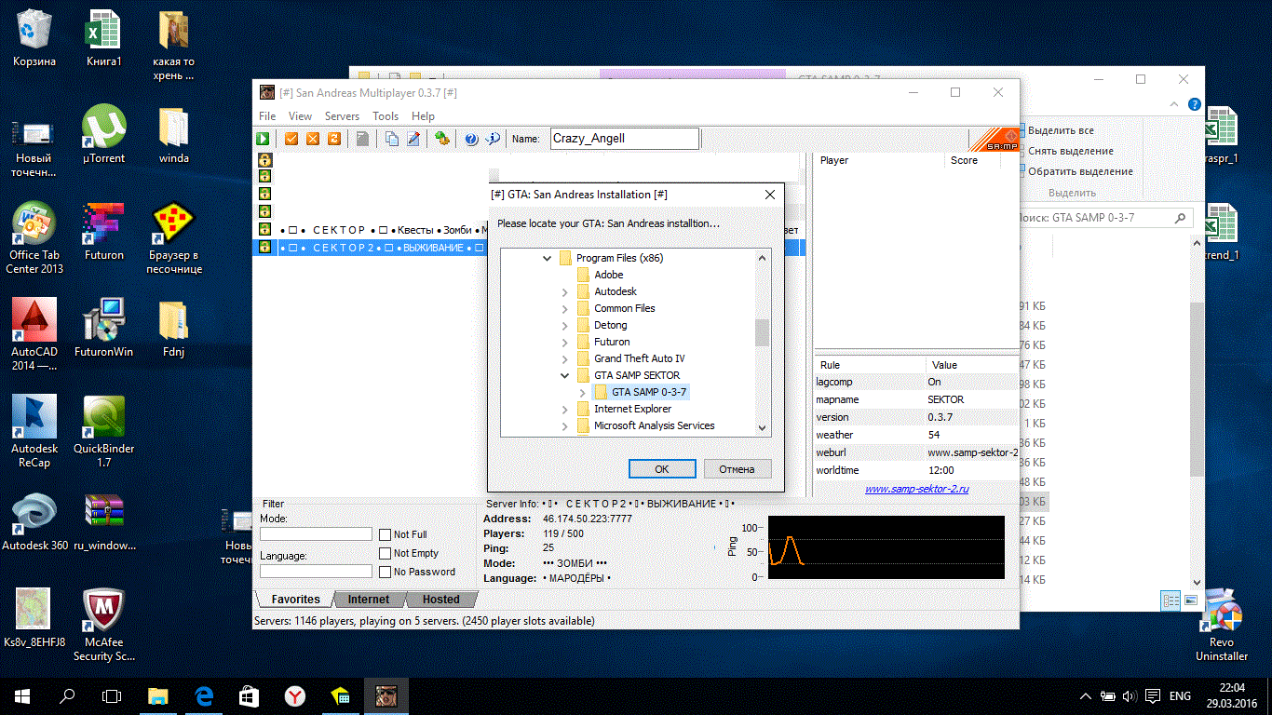This screenshot has width=1272, height=715.
Task: Switch to the Hosted tab
Action: point(441,600)
